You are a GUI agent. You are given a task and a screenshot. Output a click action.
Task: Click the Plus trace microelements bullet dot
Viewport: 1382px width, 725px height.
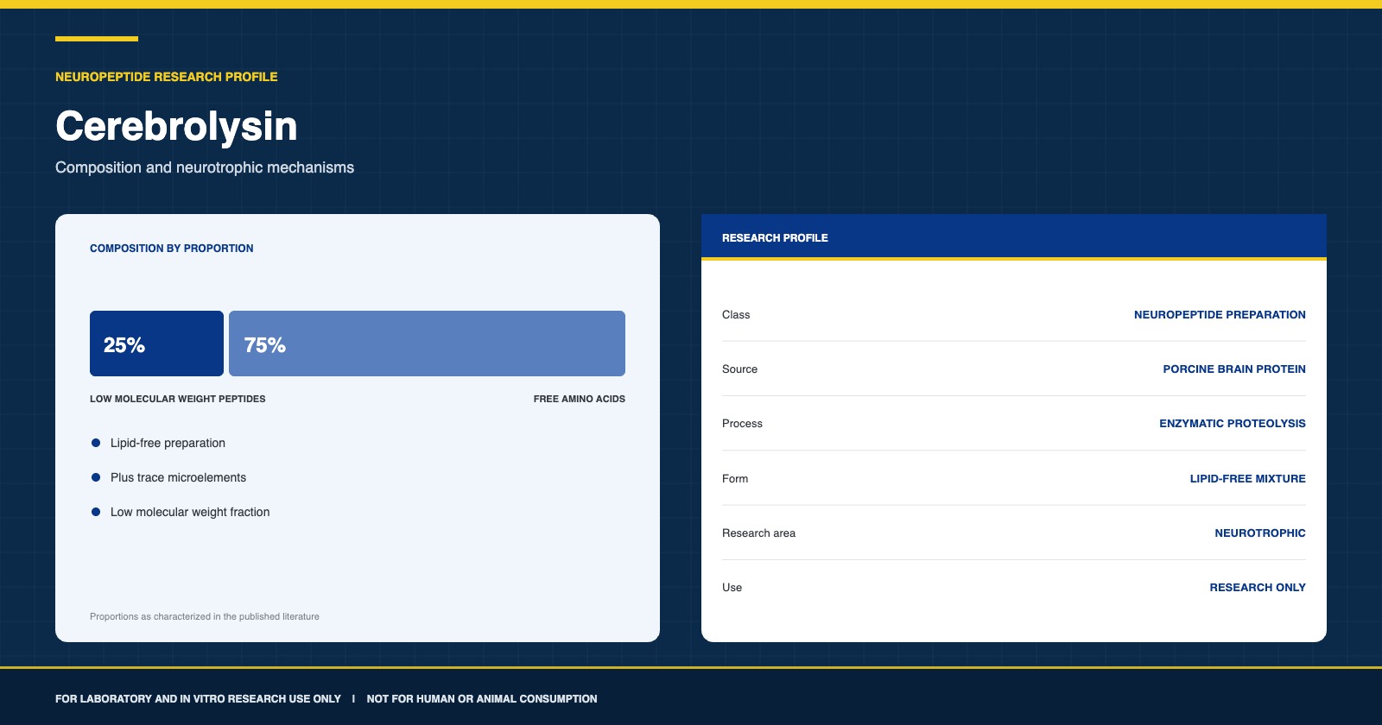(96, 477)
